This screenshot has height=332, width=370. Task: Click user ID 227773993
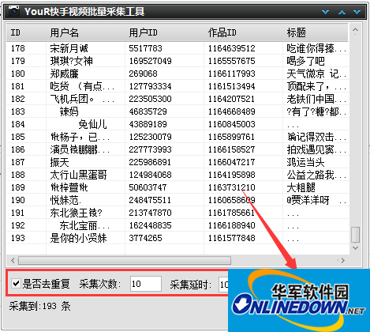click(x=150, y=149)
